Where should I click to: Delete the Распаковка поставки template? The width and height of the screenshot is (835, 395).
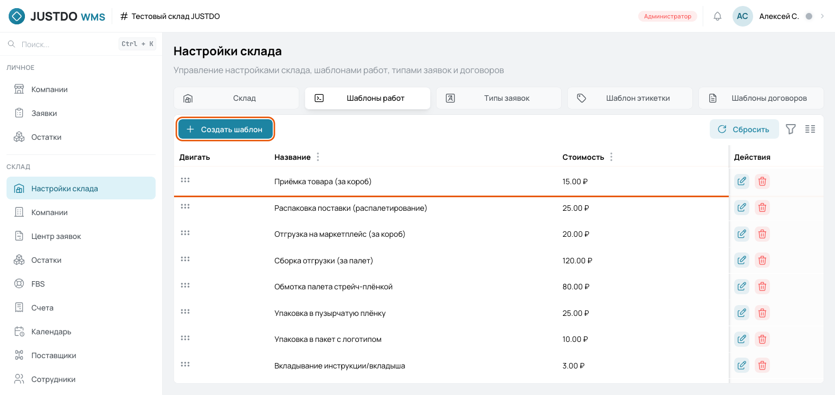(762, 208)
